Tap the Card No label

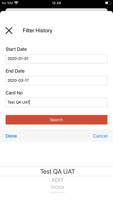(x=14, y=93)
